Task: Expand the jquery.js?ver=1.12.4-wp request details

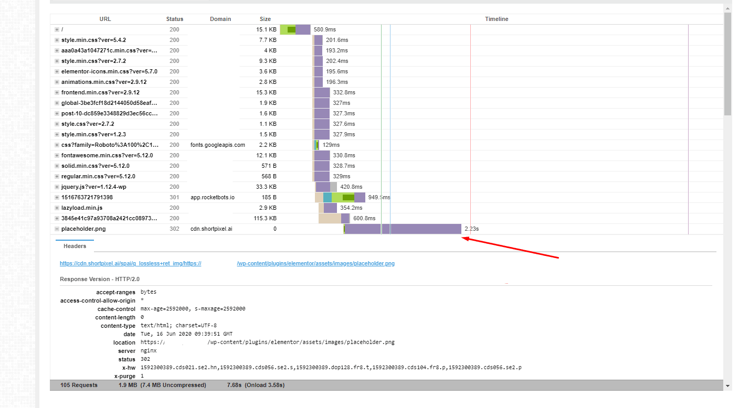Action: point(57,187)
